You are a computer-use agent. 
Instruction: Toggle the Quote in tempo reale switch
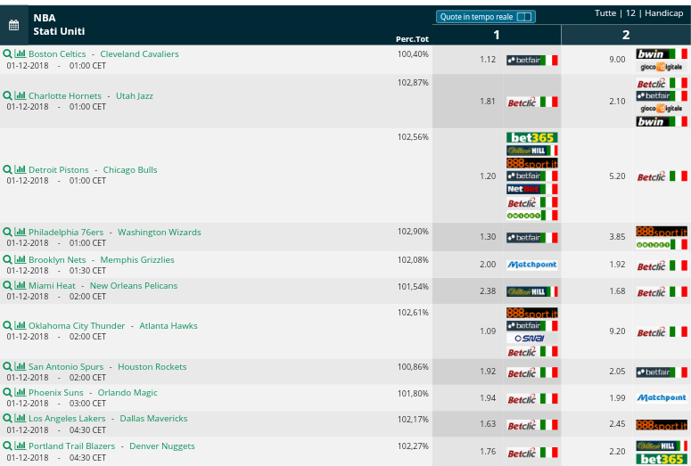524,17
